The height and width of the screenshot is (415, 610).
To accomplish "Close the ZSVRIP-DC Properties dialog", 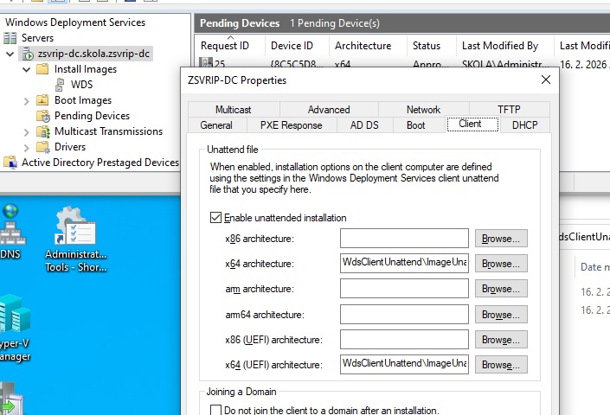I will click(x=545, y=80).
